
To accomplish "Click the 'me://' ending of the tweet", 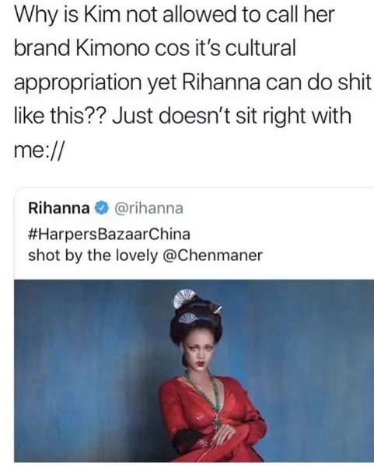I will click(39, 149).
